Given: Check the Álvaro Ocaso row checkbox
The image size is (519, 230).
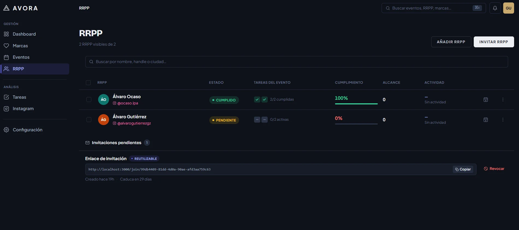Looking at the screenshot, I should [89, 100].
